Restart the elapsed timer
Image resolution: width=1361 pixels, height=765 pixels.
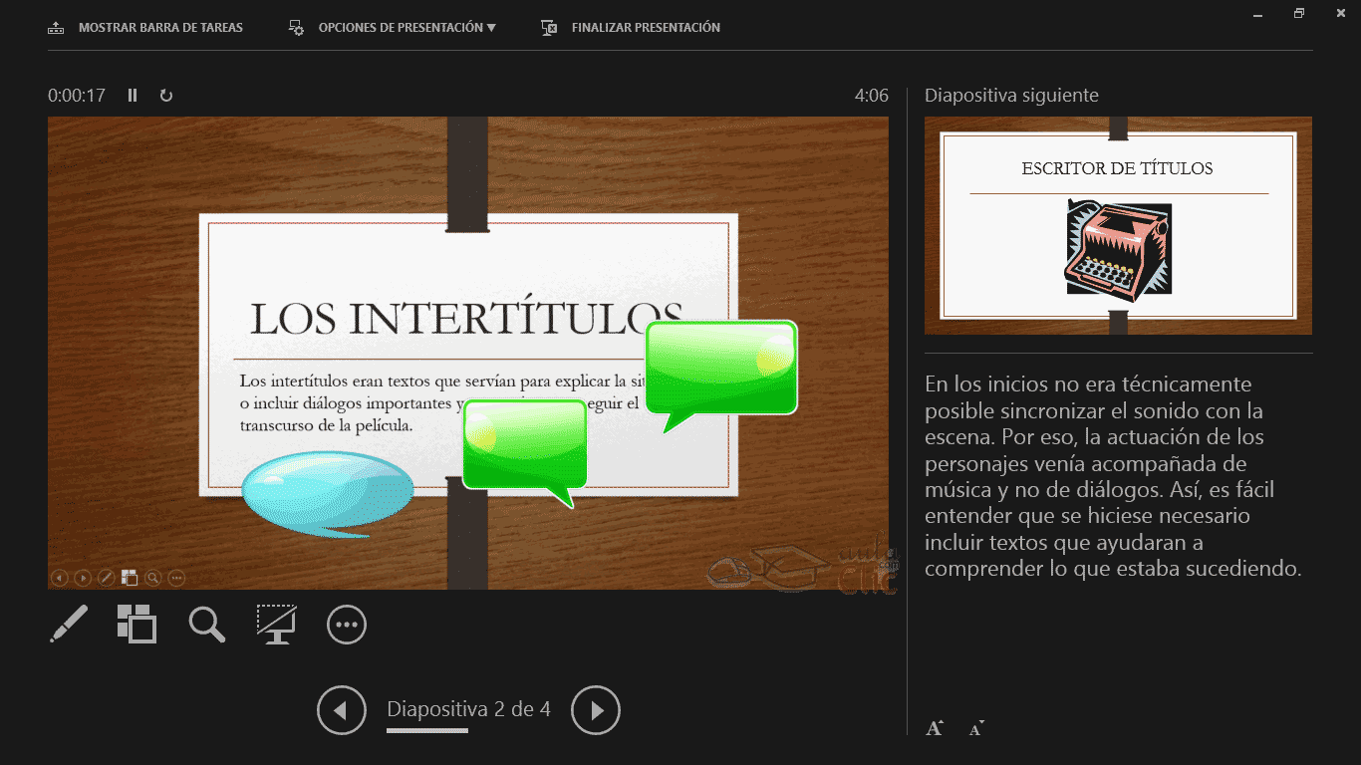pos(166,96)
